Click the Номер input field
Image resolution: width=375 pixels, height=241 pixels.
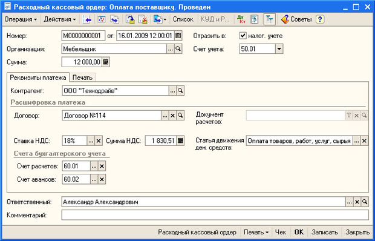[83, 36]
